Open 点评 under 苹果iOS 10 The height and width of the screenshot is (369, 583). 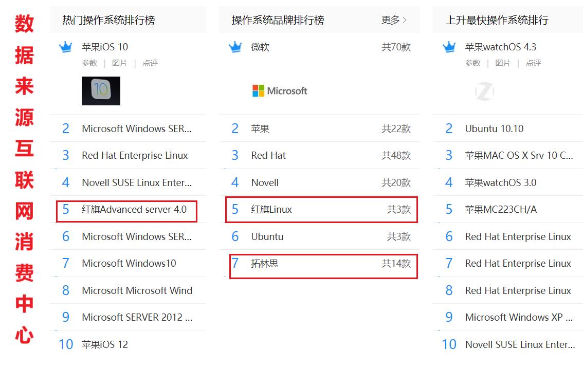point(150,63)
